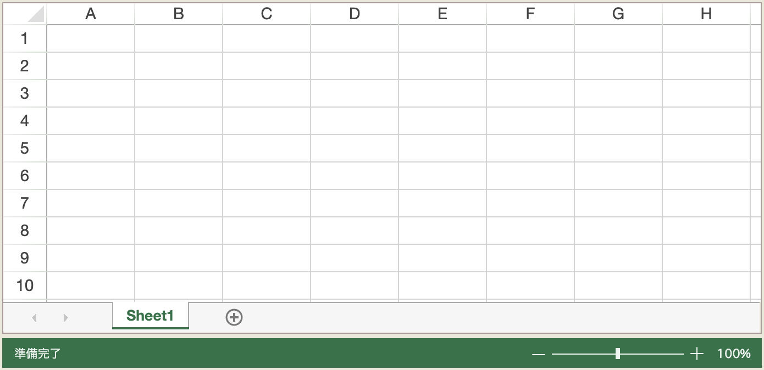Screen dimensions: 764x370
Task: Click cell E6
Action: point(442,176)
